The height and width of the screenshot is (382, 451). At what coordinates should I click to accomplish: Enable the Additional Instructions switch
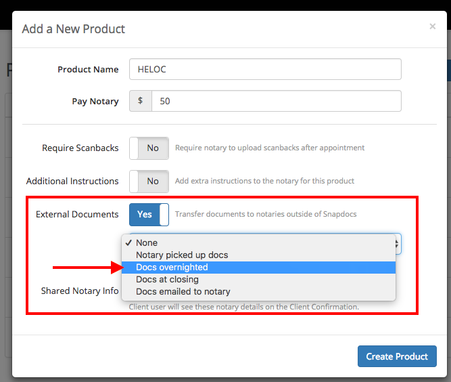(149, 181)
